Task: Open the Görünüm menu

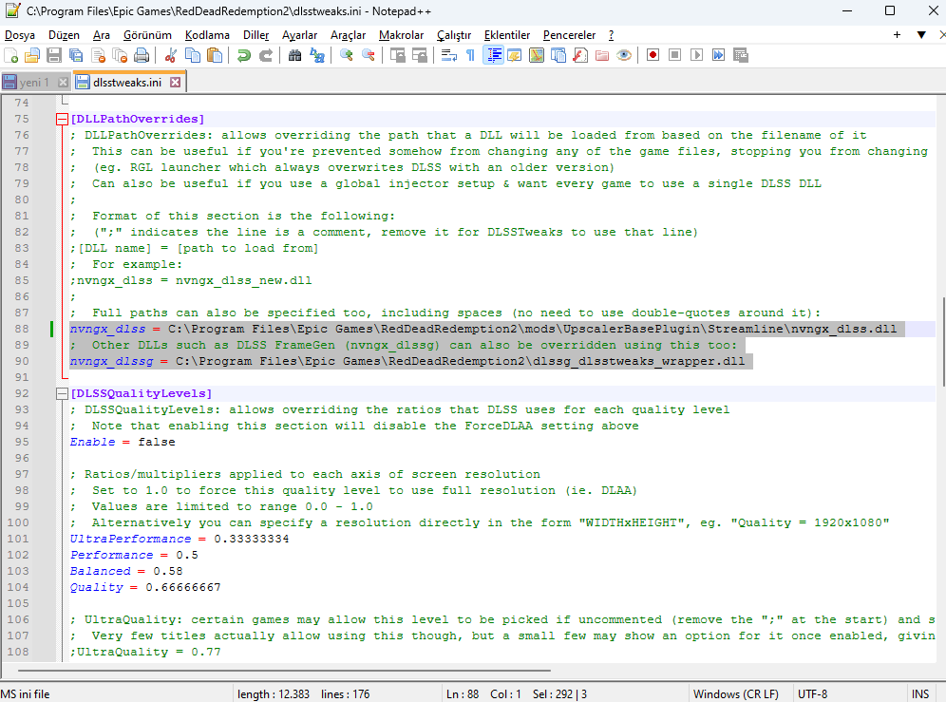Action: 147,35
